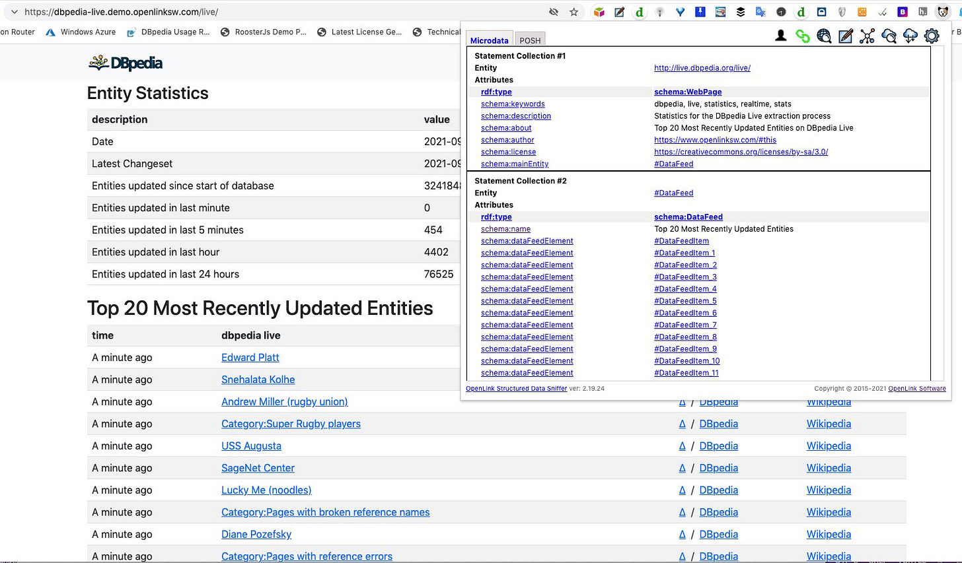Click the delta link in USS Augusta row

(x=682, y=446)
